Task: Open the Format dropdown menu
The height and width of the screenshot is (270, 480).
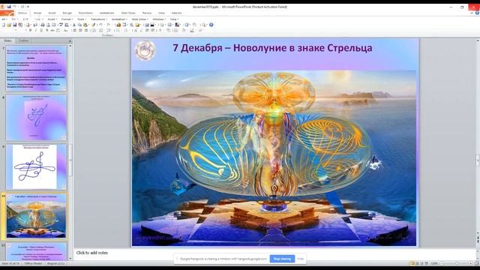Action: [x=67, y=19]
